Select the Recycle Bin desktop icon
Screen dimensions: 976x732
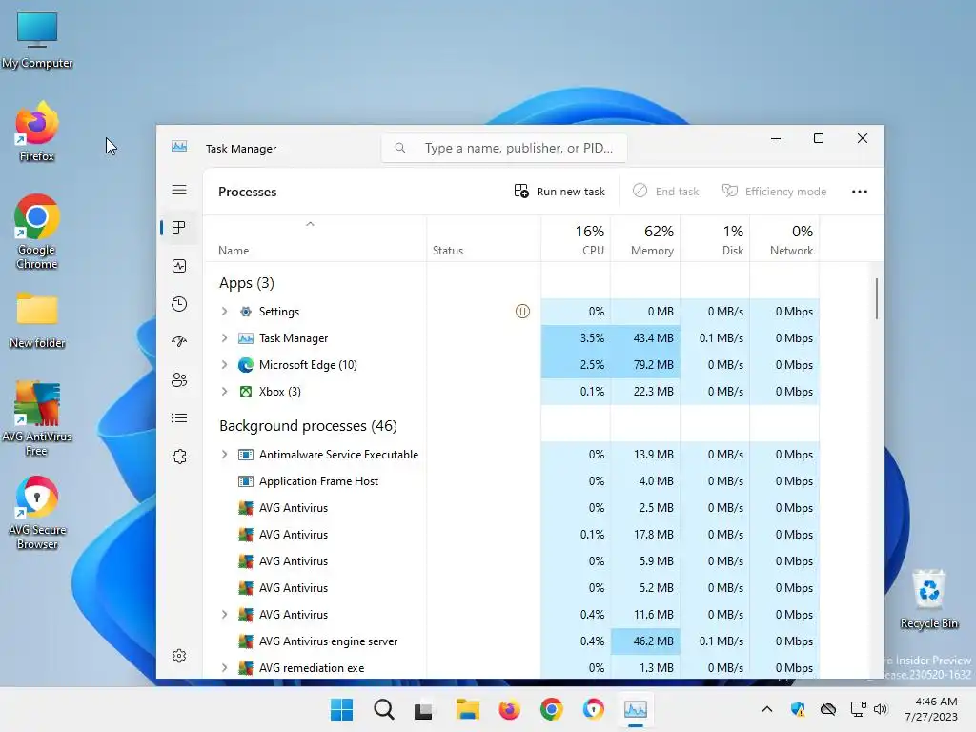928,600
